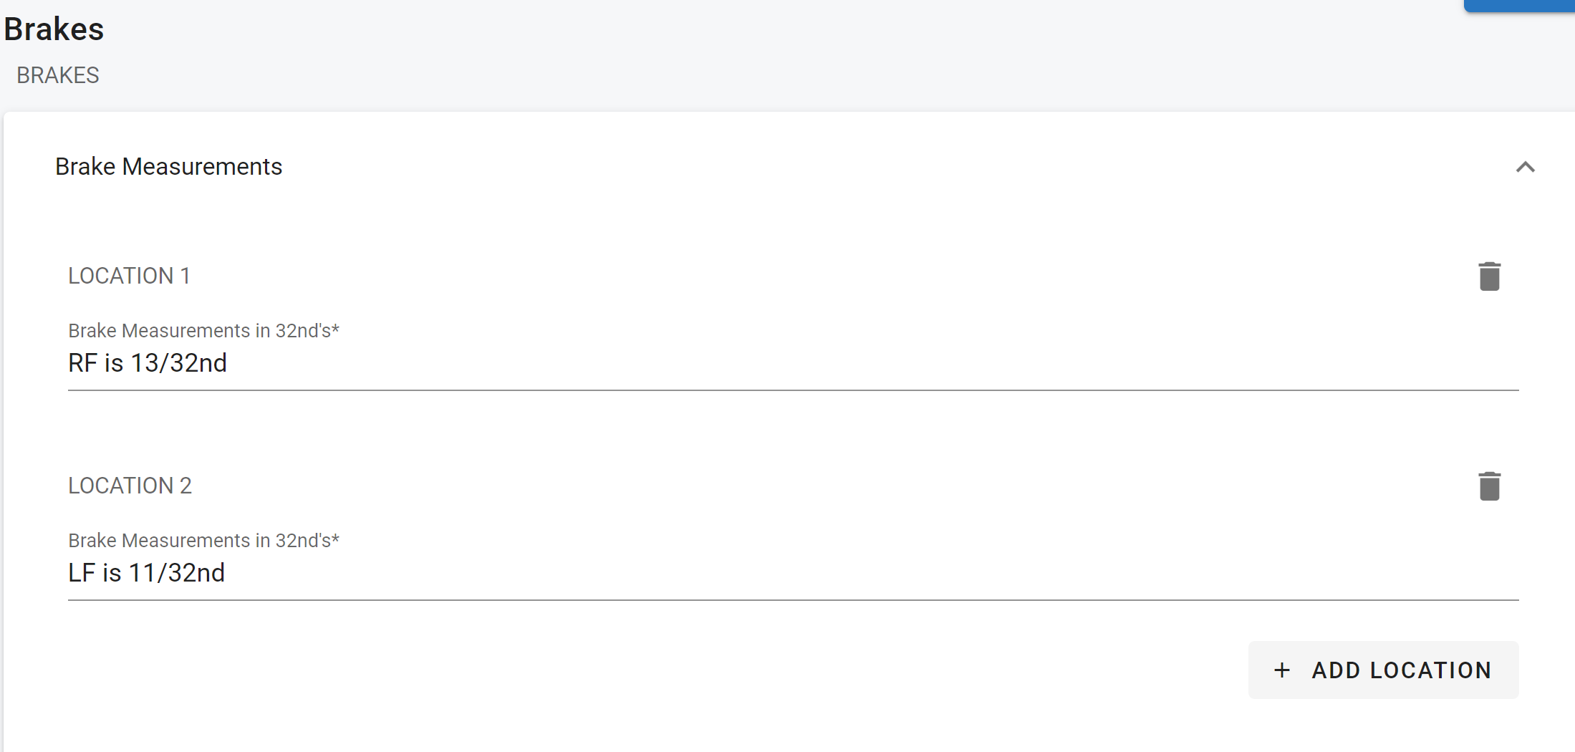Select the uppercase BRAKES subtitle
1575x752 pixels.
tap(58, 75)
